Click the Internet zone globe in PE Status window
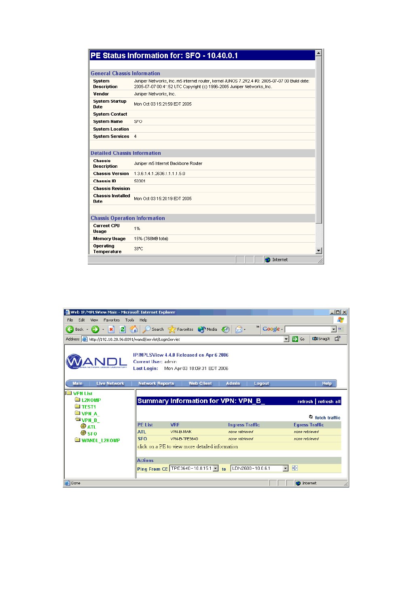Viewport: 409px width, 600px height. pyautogui.click(x=268, y=260)
